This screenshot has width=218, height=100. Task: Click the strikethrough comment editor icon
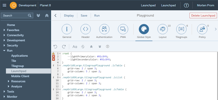click(83, 46)
